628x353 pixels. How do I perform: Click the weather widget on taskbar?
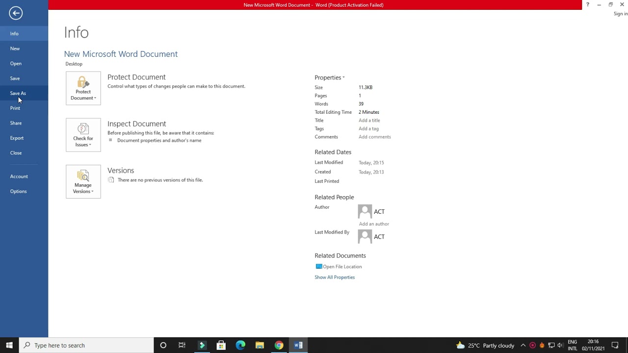(485, 345)
